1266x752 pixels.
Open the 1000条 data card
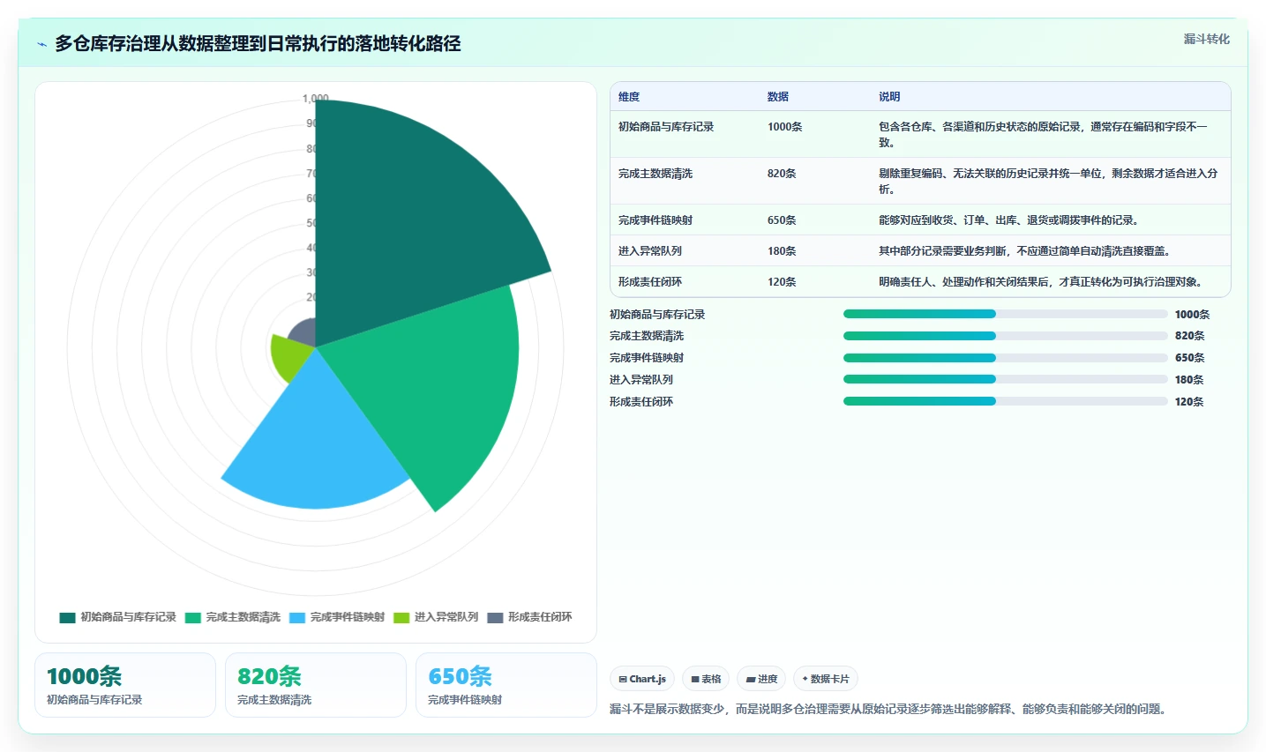[125, 685]
